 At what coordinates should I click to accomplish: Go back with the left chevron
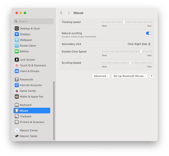[x=61, y=13]
